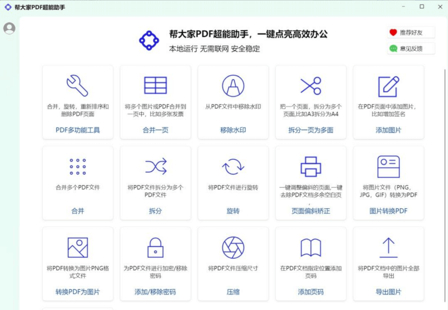Click the 推荐好友 heart button
This screenshot has height=310, width=448.
(410, 32)
